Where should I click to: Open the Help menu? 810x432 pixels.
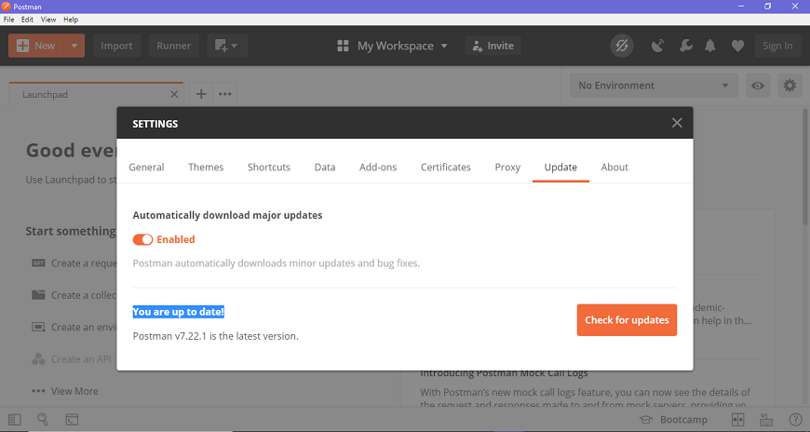(x=71, y=20)
